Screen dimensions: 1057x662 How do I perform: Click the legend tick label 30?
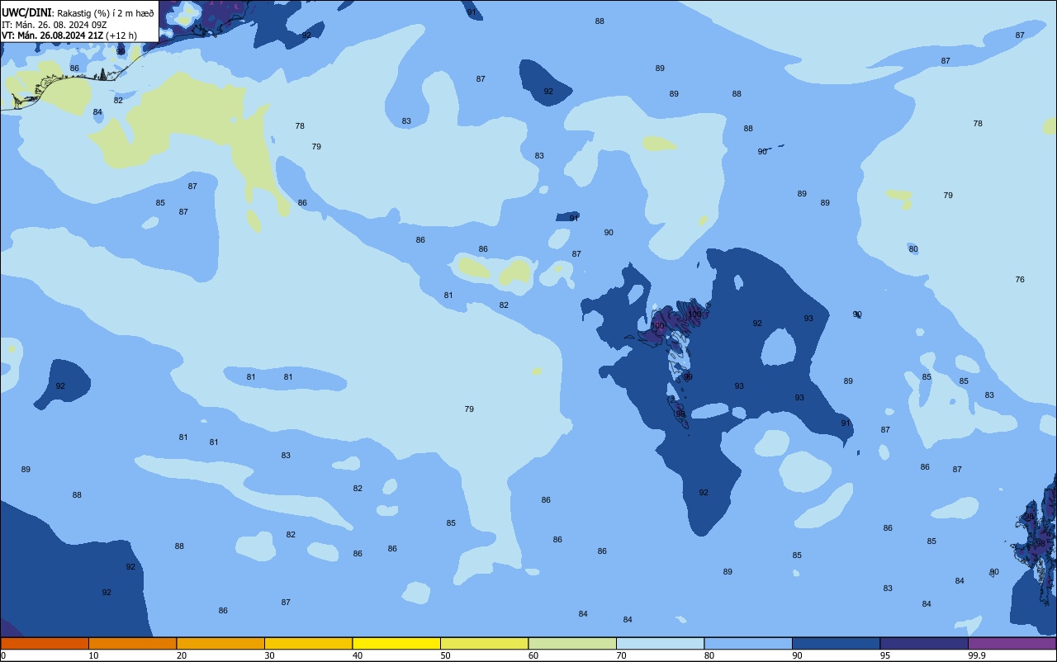[269, 655]
